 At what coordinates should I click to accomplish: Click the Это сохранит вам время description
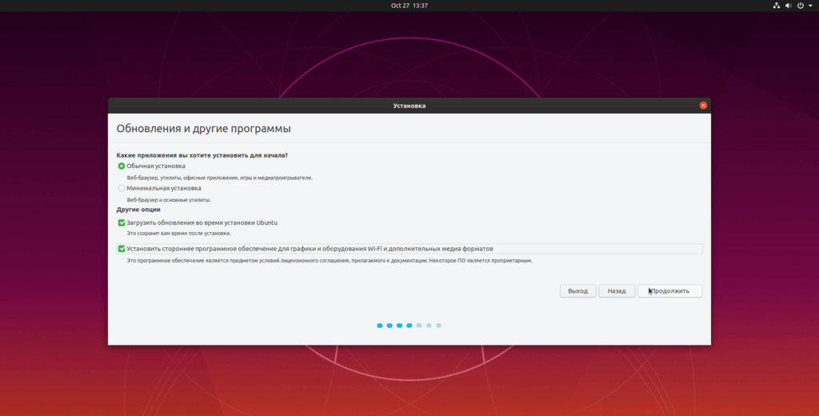coord(178,234)
